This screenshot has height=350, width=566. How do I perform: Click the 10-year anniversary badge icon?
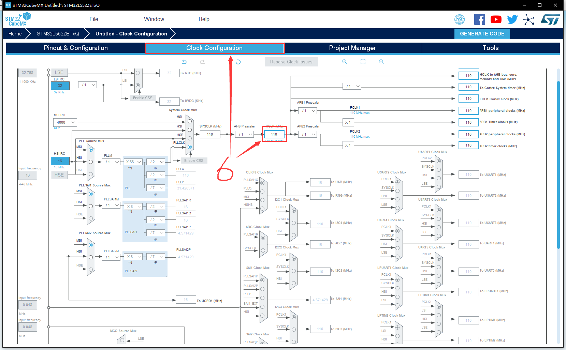click(x=460, y=19)
